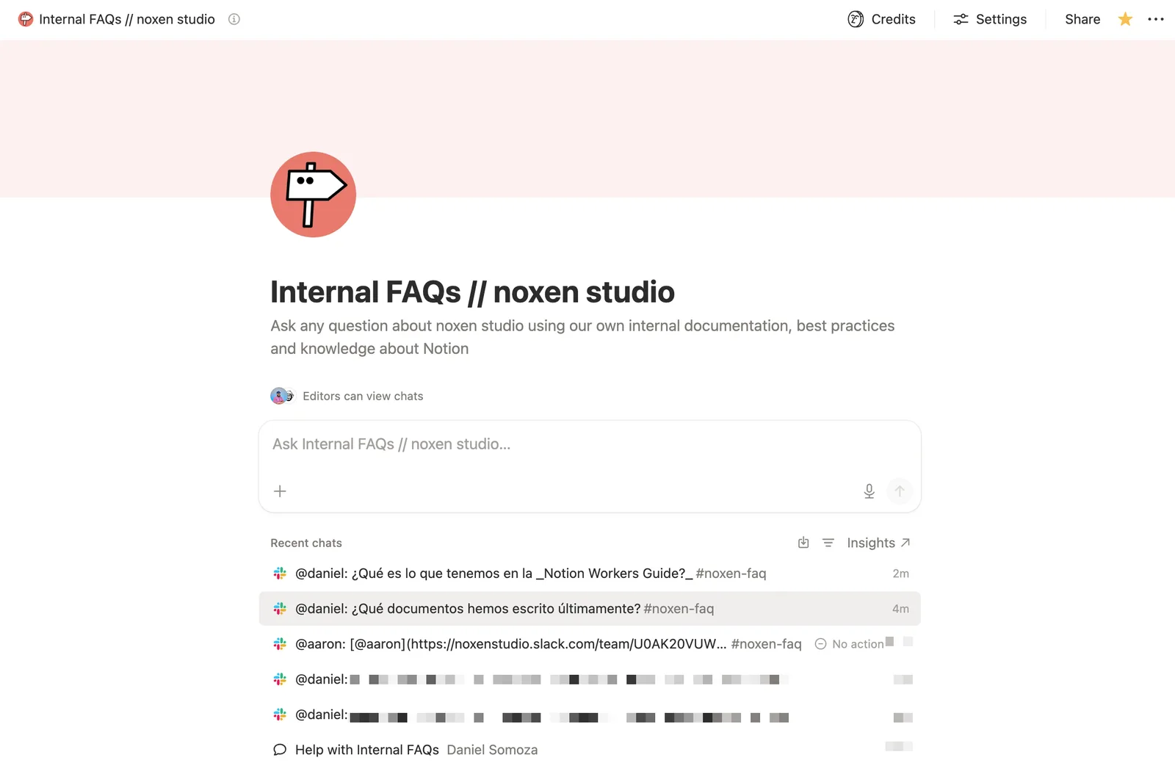Open chat about Notion Workers Guide
Viewport: 1175px width, 763px height.
point(590,574)
